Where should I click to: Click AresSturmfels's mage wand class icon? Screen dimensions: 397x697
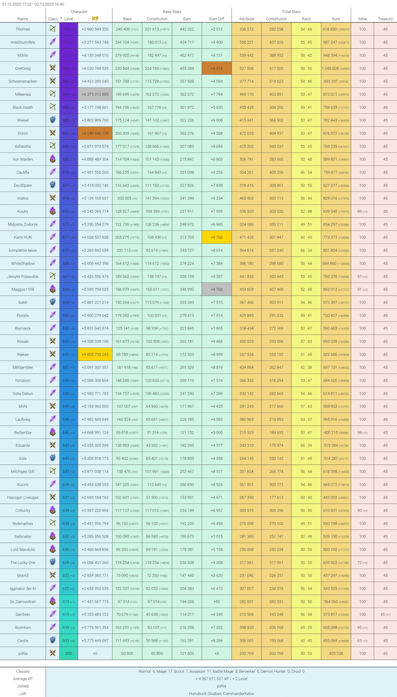point(53,42)
